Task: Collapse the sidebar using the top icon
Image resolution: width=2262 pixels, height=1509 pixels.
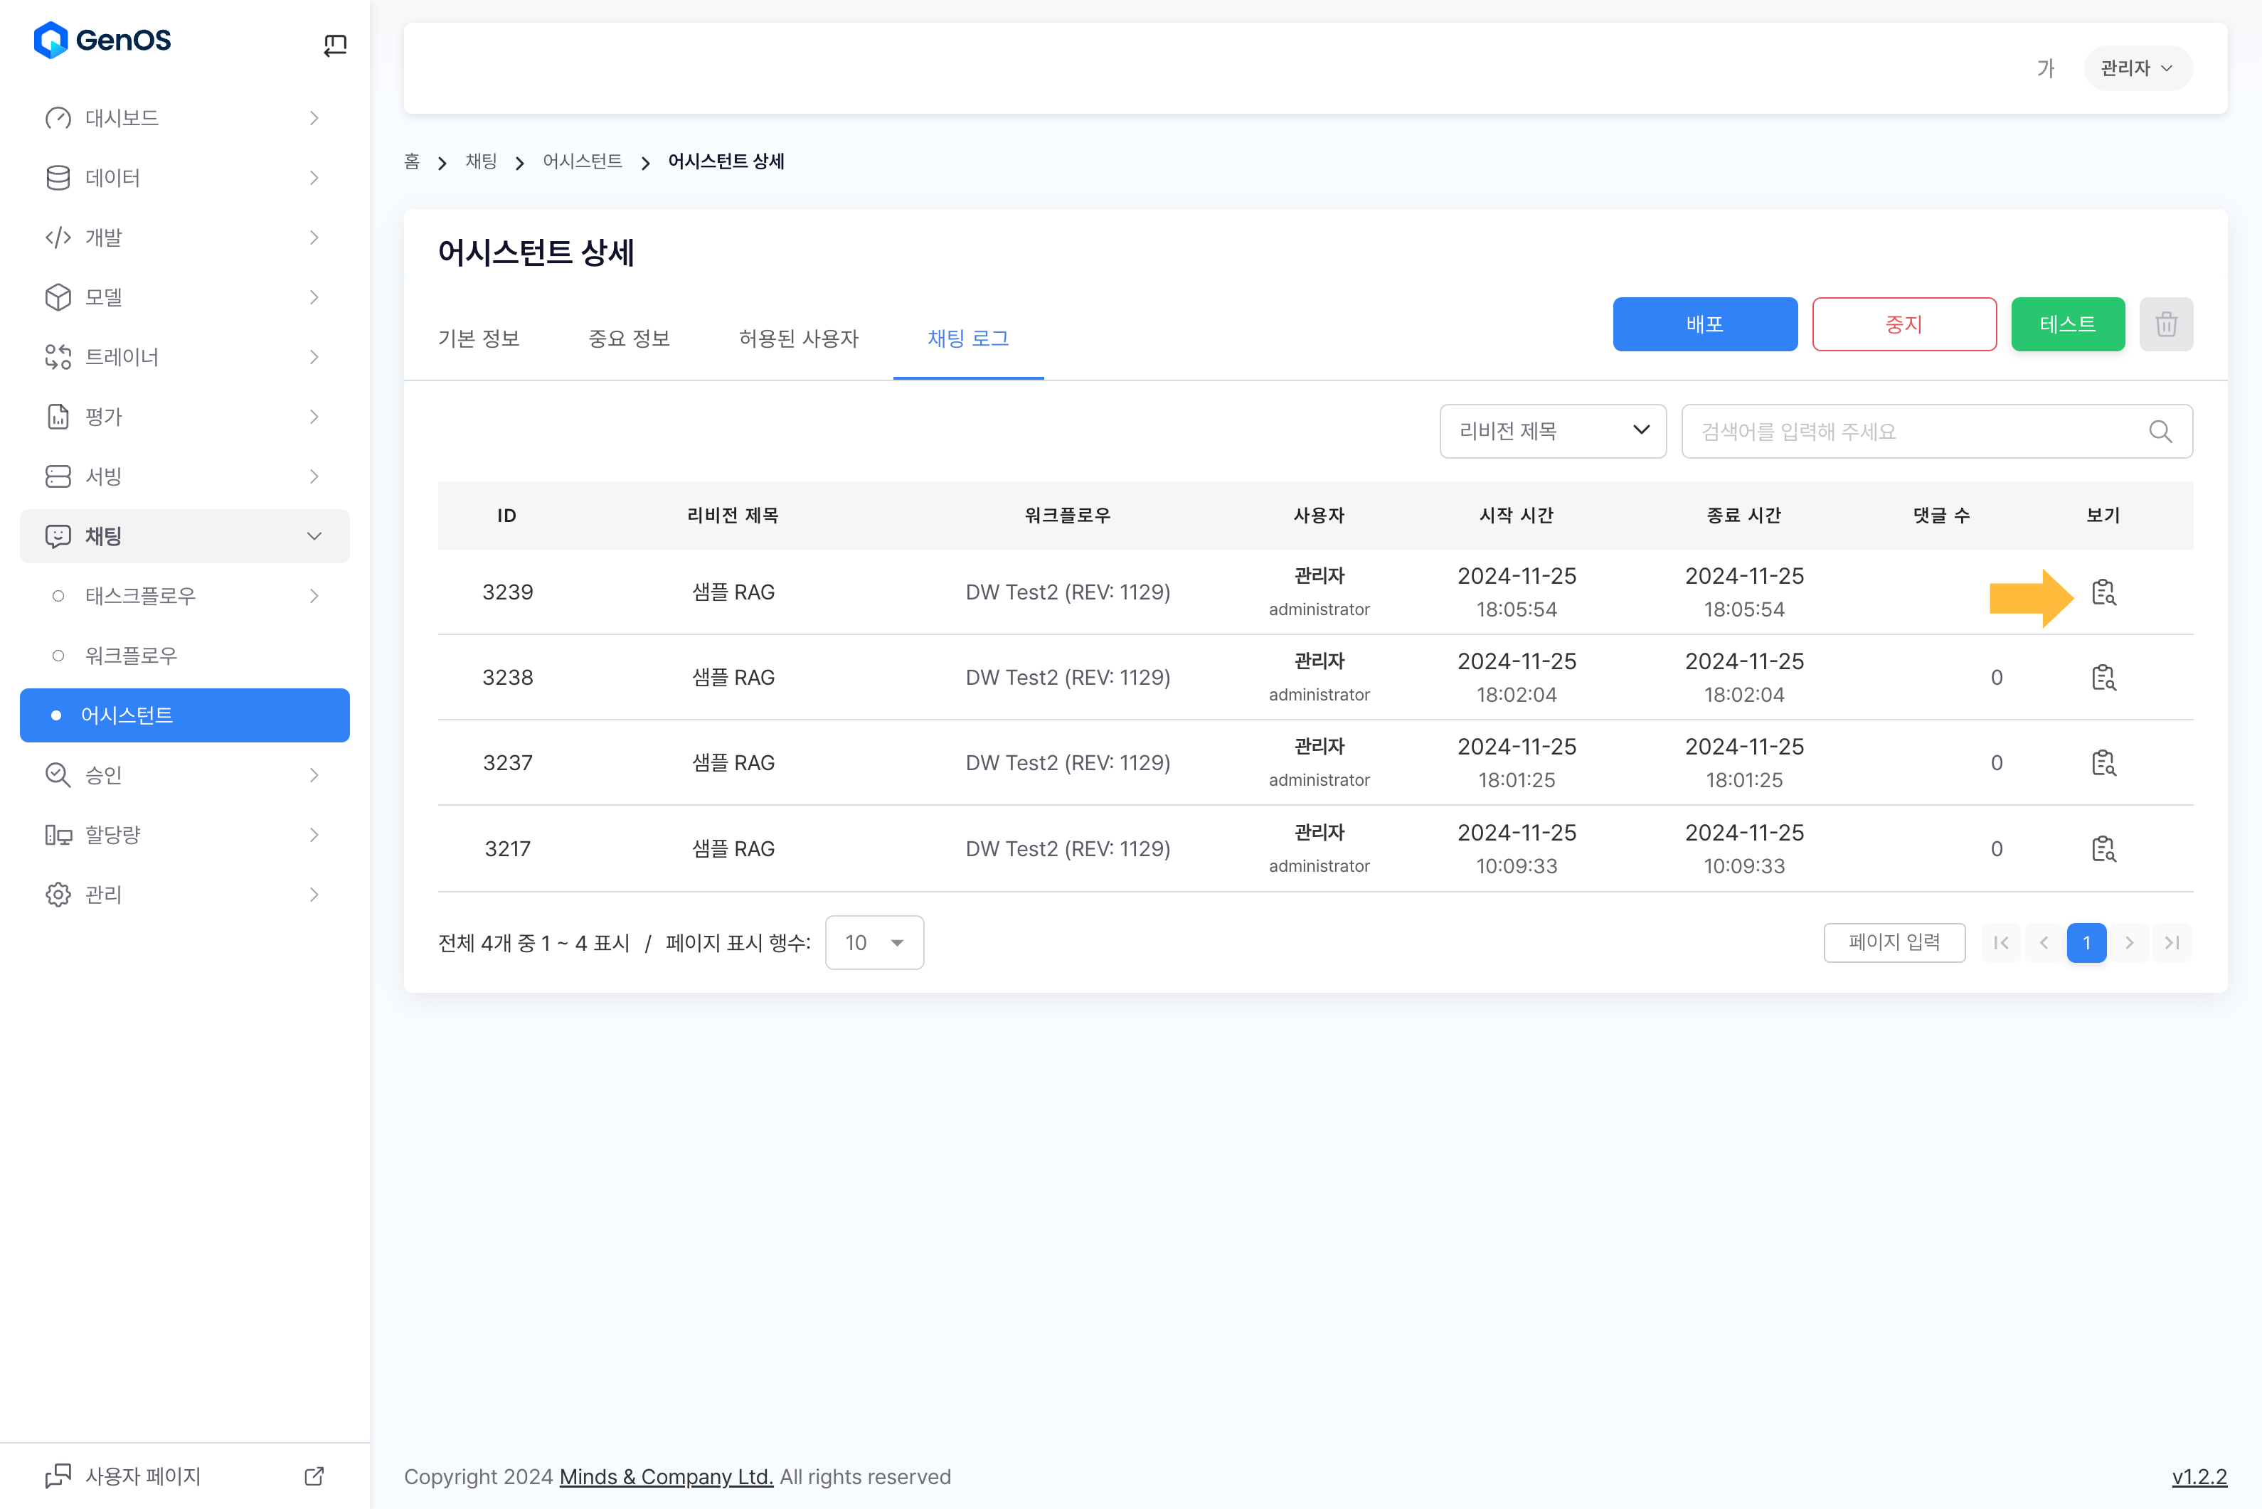Action: (334, 44)
